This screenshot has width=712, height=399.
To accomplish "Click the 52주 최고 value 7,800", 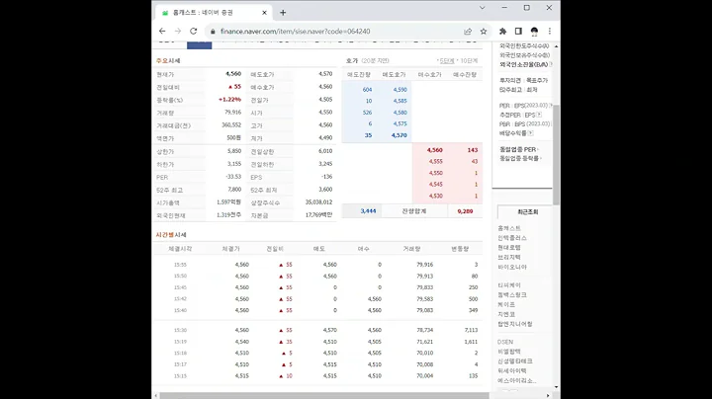I will 234,190.
